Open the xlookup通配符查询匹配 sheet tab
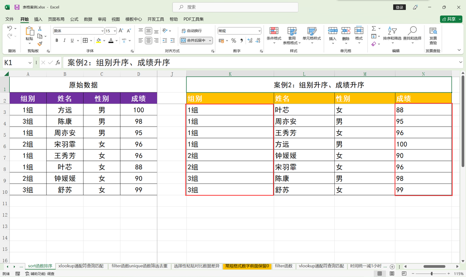Viewport: 466px width, 277px height. [81, 266]
